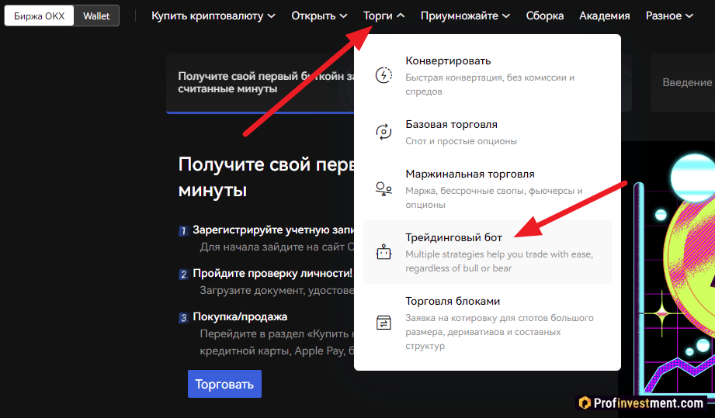Viewport: 715px width, 418px height.
Task: Click the Trading bot robot icon
Action: pyautogui.click(x=384, y=252)
